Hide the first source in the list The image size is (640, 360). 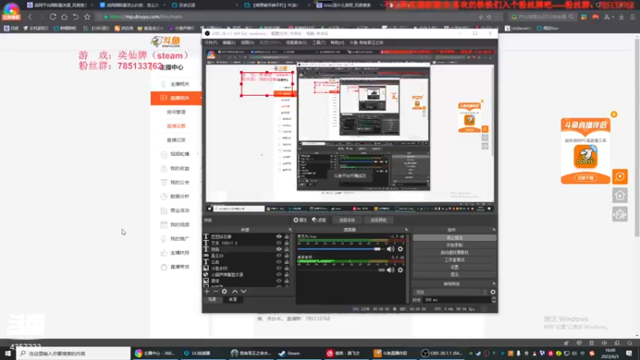(x=278, y=237)
